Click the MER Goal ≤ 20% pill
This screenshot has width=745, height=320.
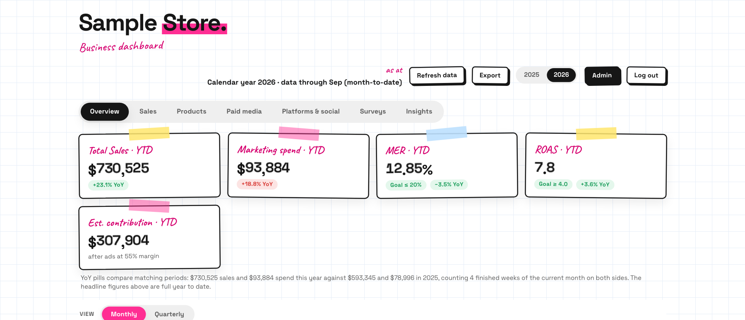click(x=406, y=185)
